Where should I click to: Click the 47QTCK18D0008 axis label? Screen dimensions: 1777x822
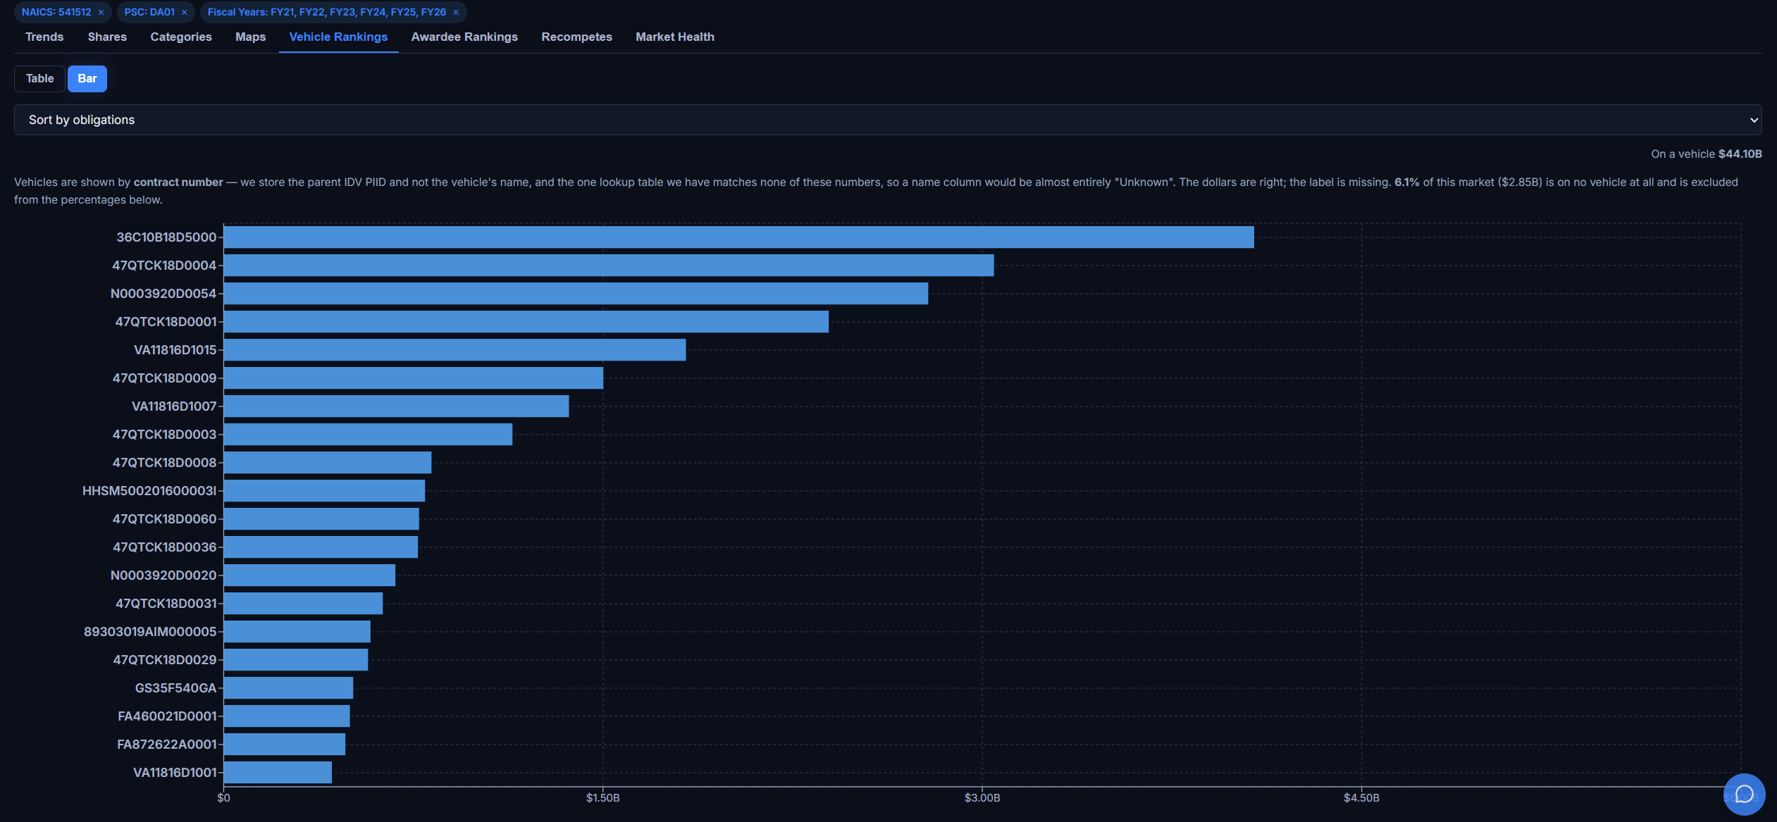(164, 463)
